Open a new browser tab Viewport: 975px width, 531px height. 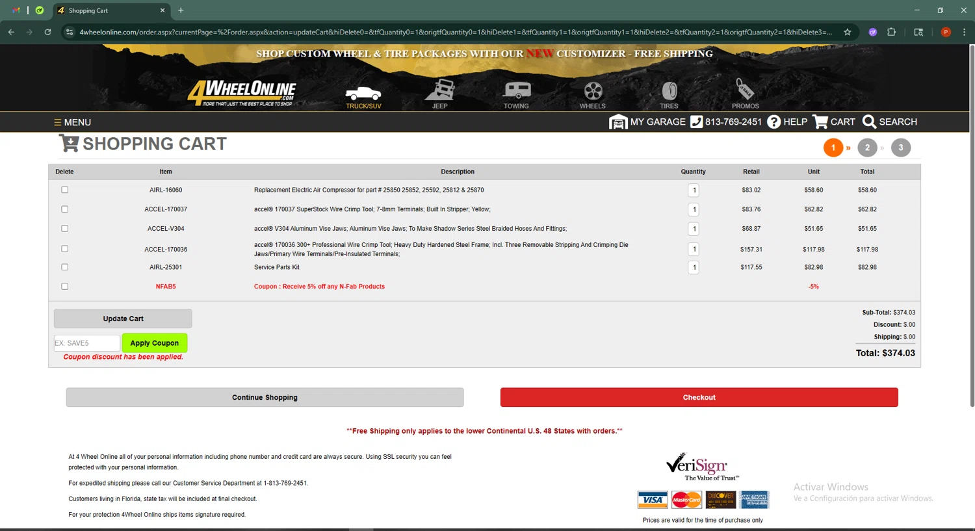181,10
